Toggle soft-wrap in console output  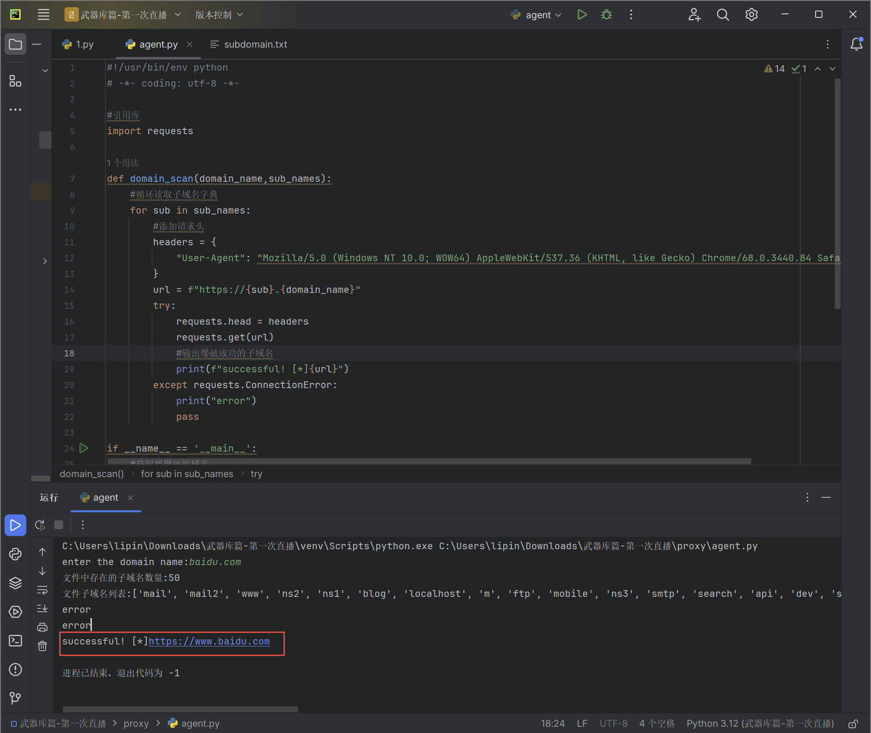pos(42,590)
